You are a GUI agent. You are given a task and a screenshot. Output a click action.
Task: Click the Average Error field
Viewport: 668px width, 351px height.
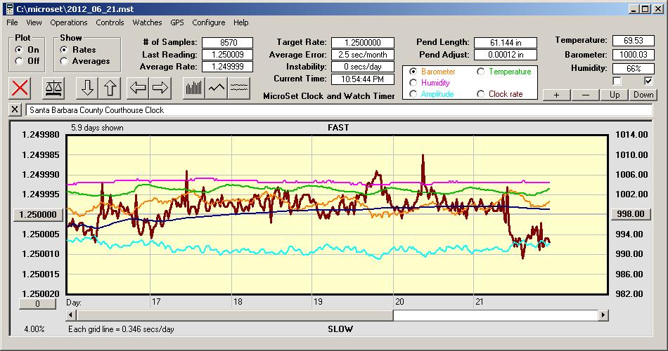[363, 55]
